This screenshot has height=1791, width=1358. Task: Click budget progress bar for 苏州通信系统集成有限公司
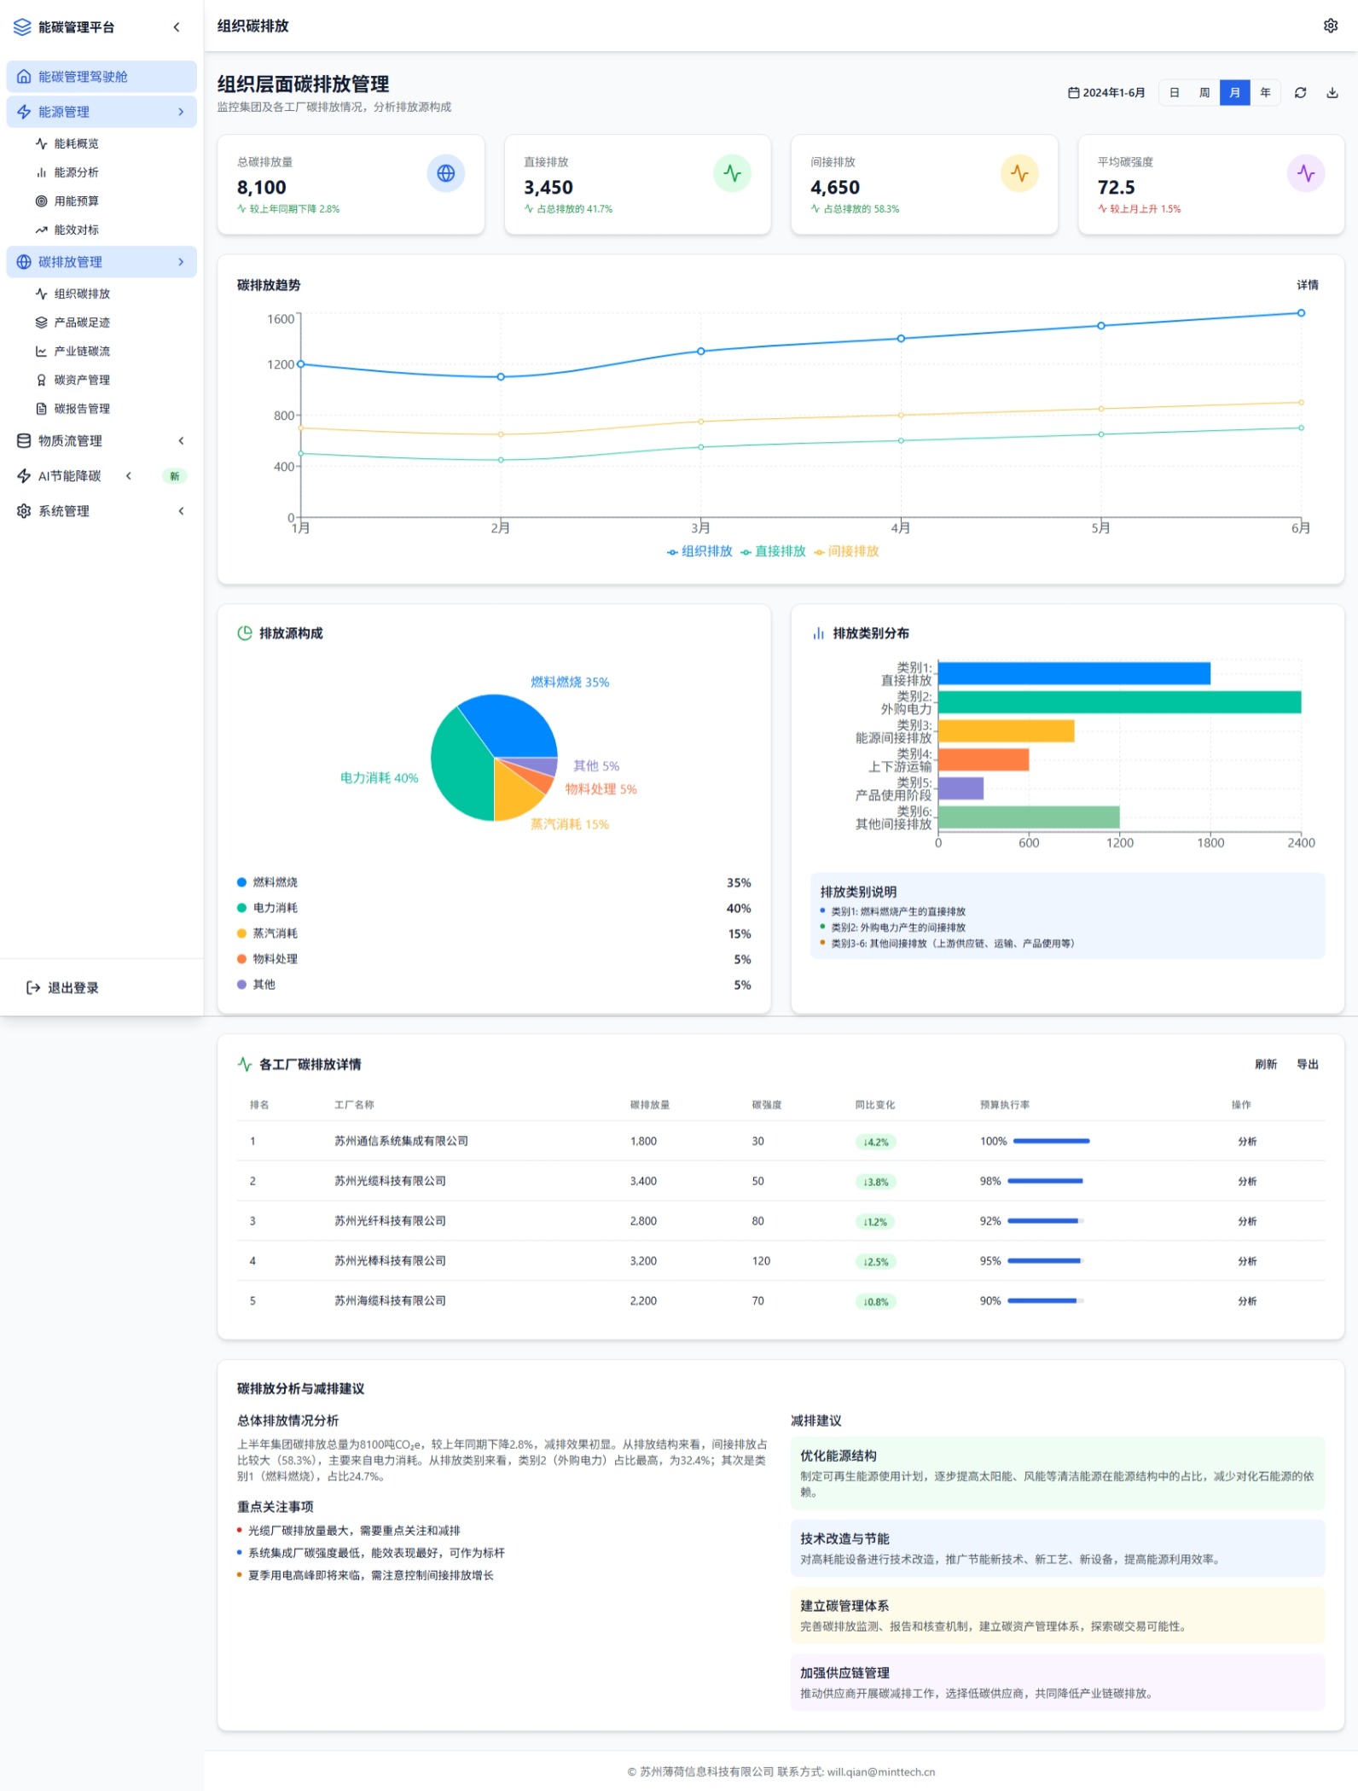tap(1050, 1141)
